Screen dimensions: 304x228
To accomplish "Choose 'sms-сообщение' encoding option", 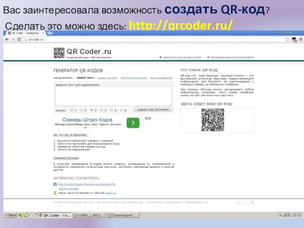I will tap(161, 78).
